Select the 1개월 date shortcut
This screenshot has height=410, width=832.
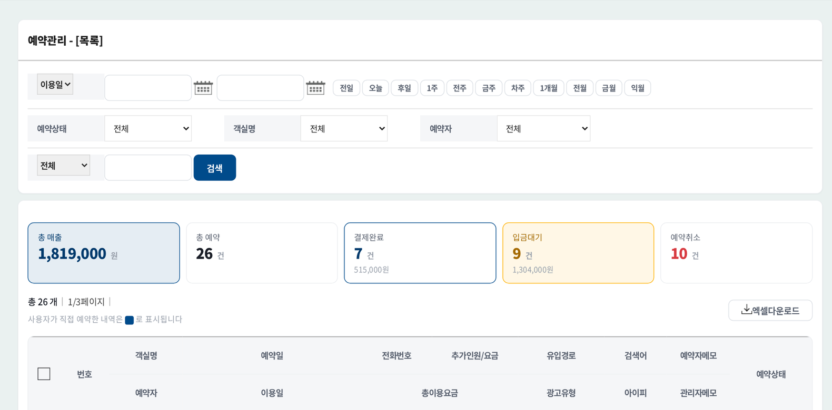(x=549, y=88)
